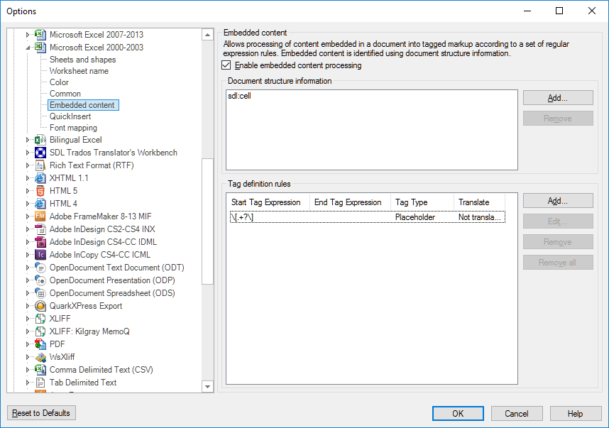Viewport: 609px width, 428px height.
Task: Expand the PDF node
Action: pyautogui.click(x=28, y=344)
